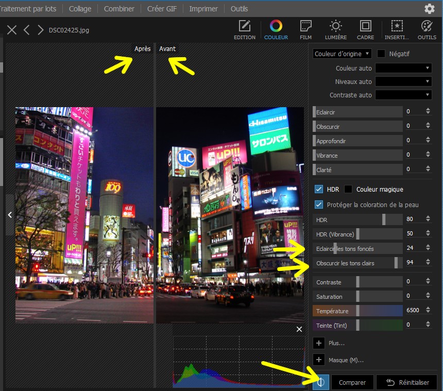This screenshot has width=443, height=391.
Task: Click the HDR strength slider
Action: point(357,219)
